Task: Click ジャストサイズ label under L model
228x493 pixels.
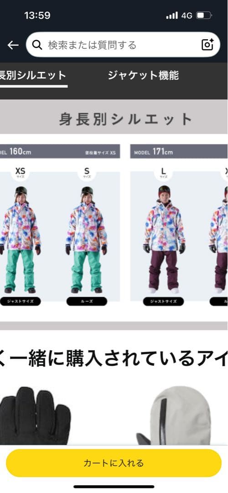Action: pos(163,301)
